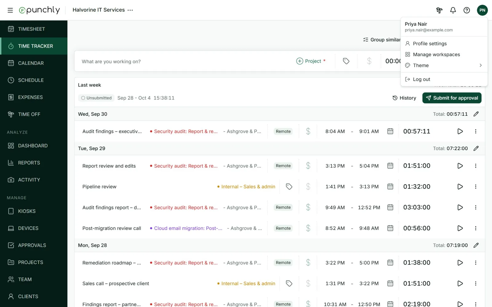This screenshot has height=307, width=492.
Task: Open calendar picker for Pipeline review entry
Action: pyautogui.click(x=390, y=187)
